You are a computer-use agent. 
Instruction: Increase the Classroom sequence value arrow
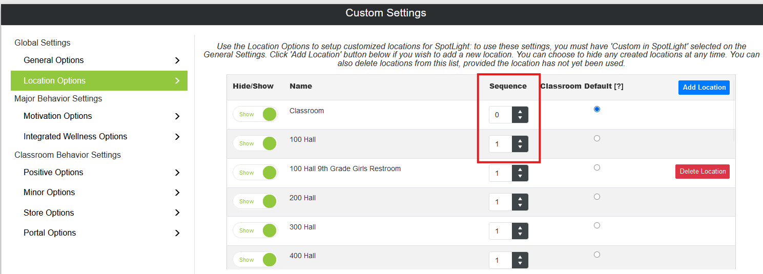[520, 112]
